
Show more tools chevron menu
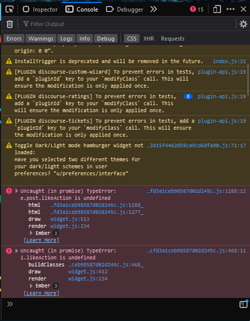(x=153, y=9)
